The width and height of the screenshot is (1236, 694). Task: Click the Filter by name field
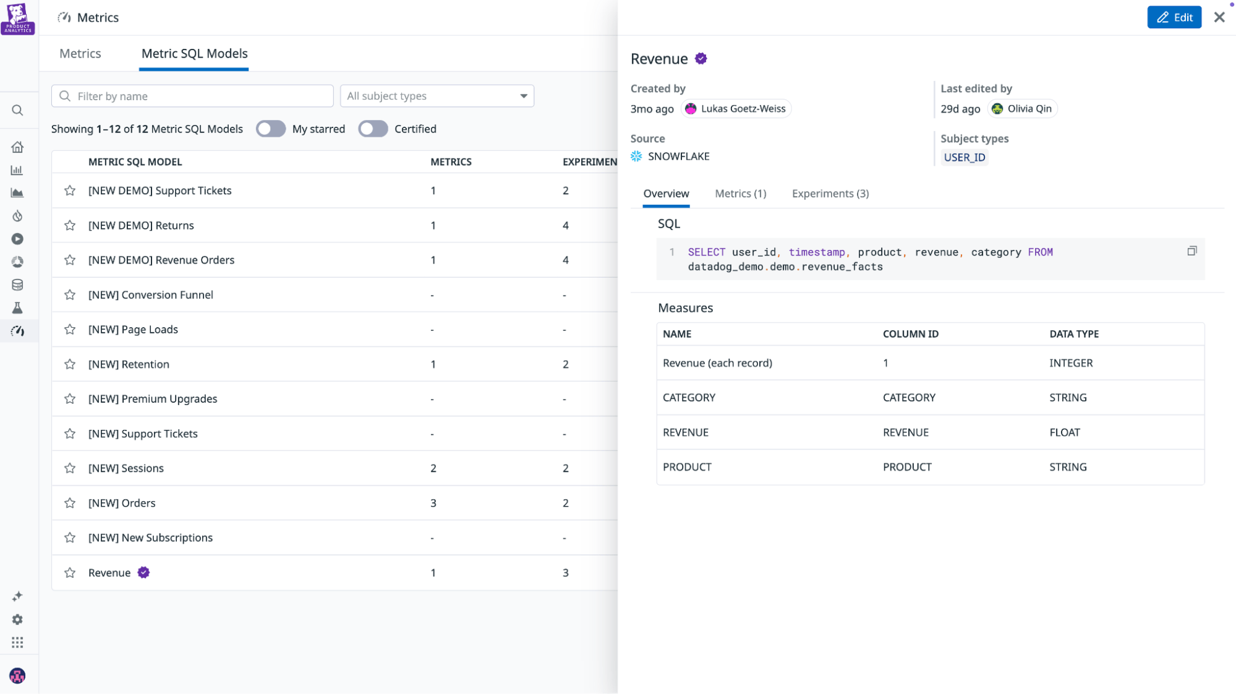[192, 96]
